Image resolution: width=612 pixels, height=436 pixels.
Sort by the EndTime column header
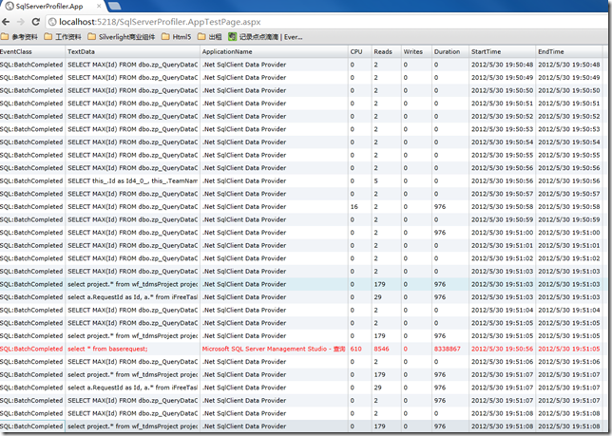[568, 51]
